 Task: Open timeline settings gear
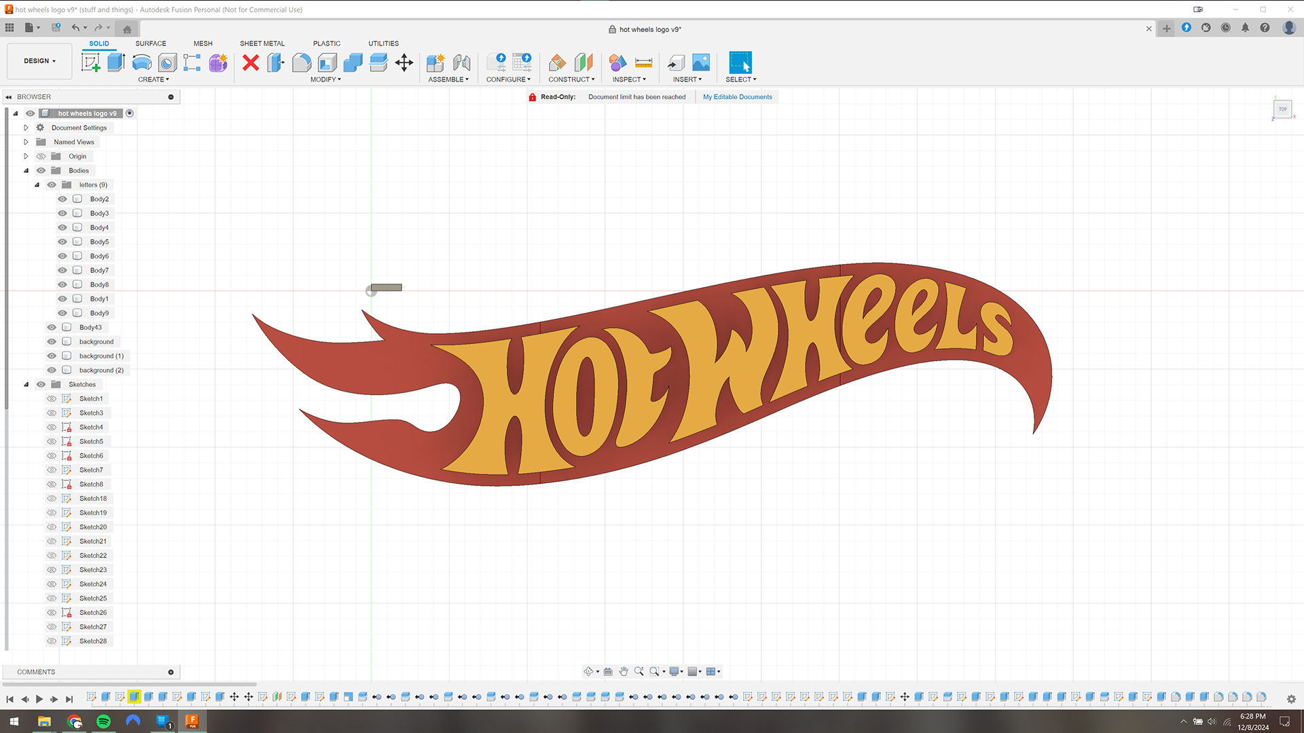(1291, 698)
